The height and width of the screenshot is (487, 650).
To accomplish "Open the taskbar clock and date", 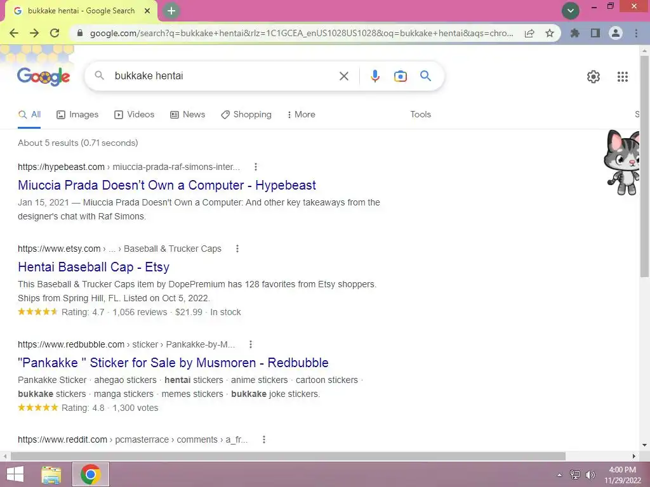I will (622, 475).
